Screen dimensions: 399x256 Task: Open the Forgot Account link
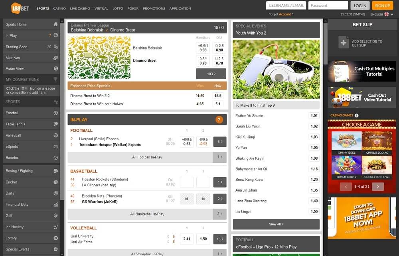point(286,13)
